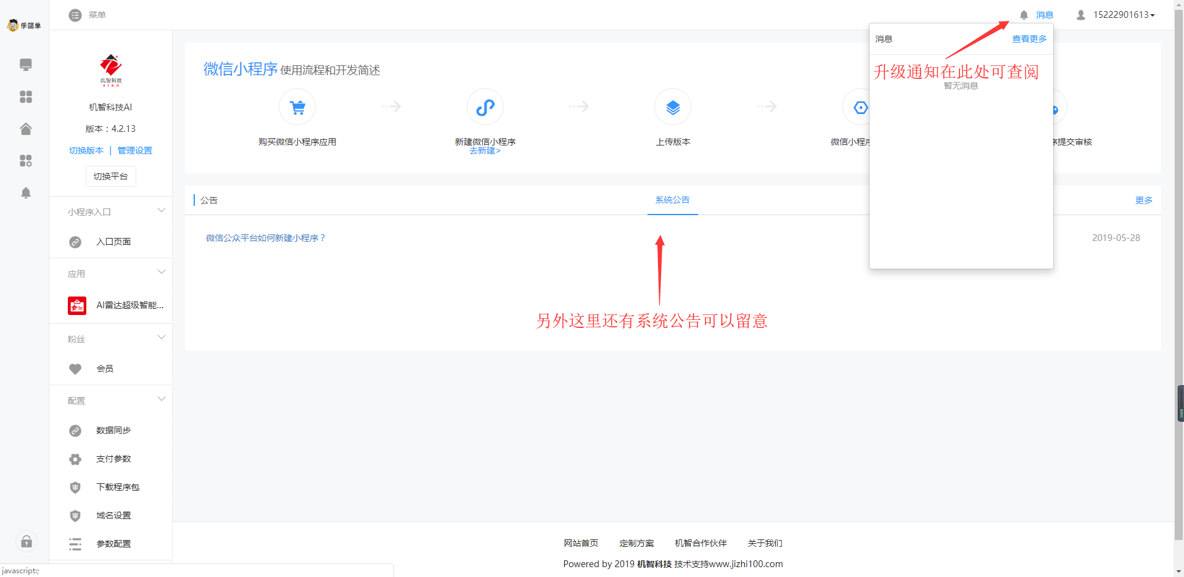Screen dimensions: 1184x577
Task: Click the menu hamburger icon
Action: pyautogui.click(x=75, y=15)
